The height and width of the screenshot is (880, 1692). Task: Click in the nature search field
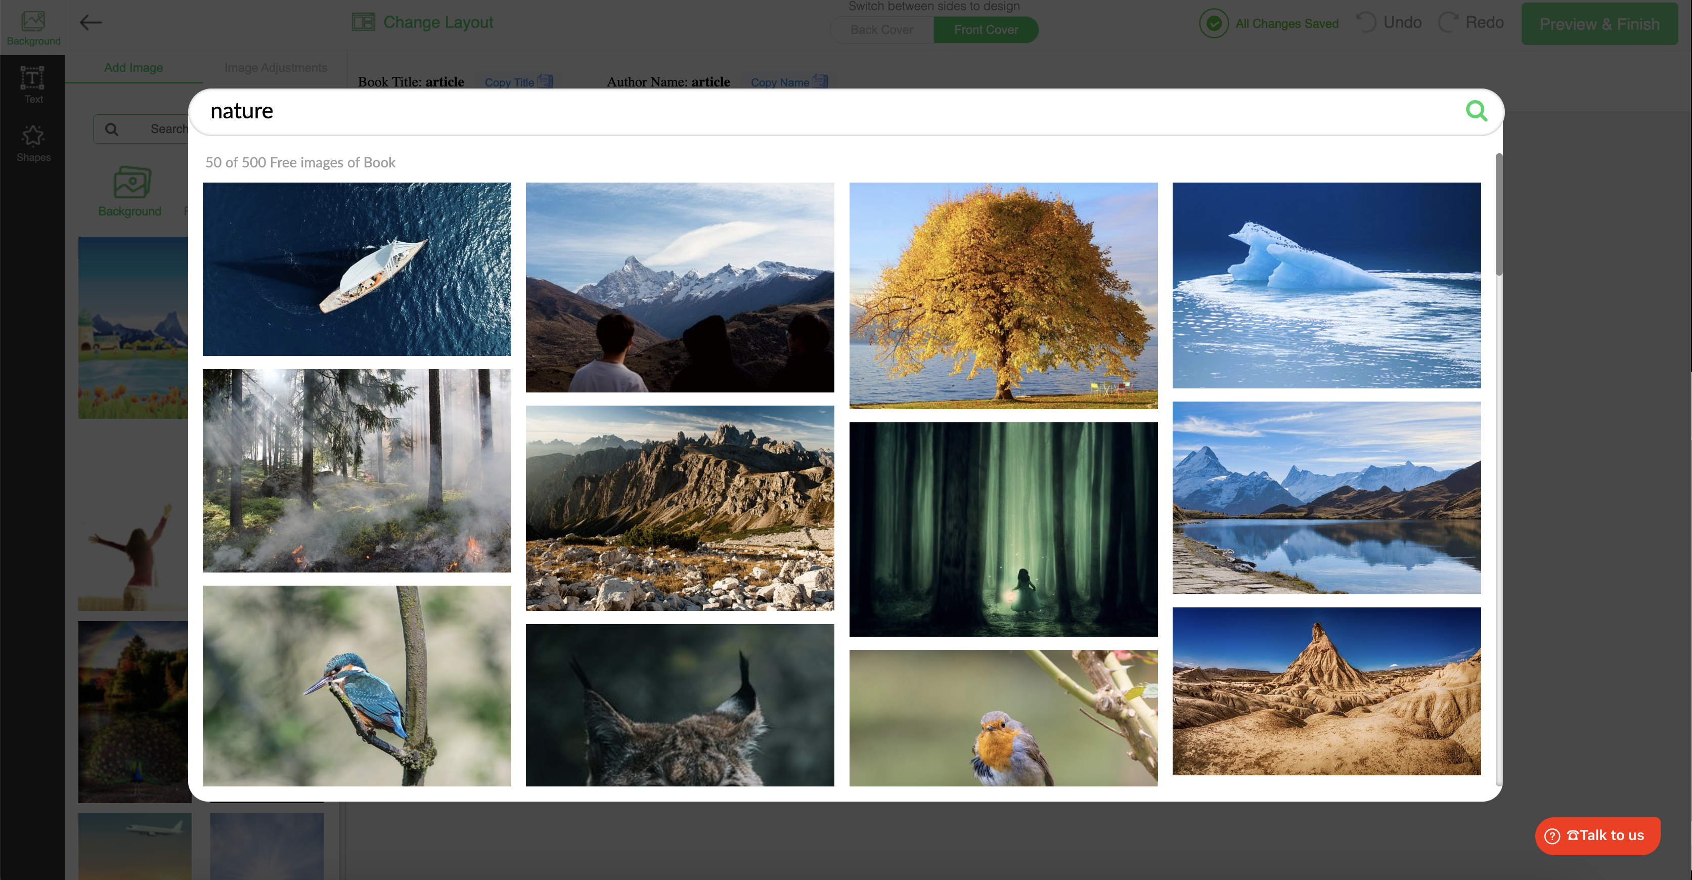[x=788, y=110]
